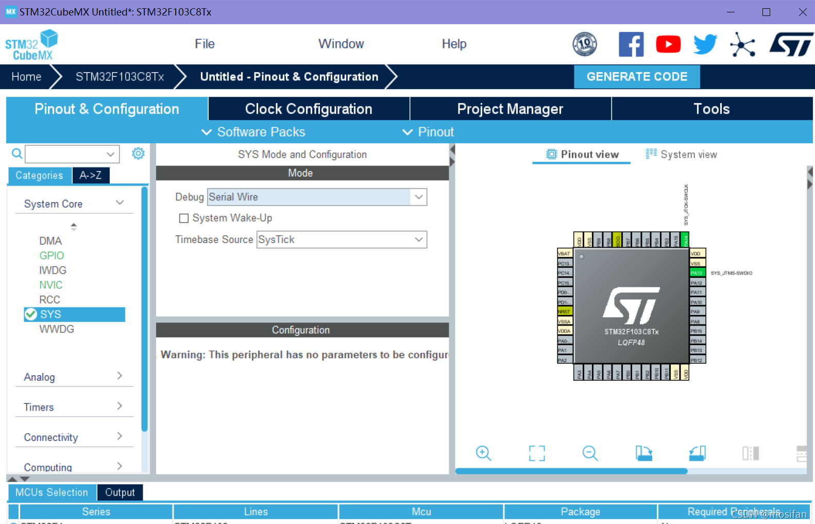Click the PA3 pin on chip bottom
Viewport: 815px width, 524px height.
[x=579, y=373]
